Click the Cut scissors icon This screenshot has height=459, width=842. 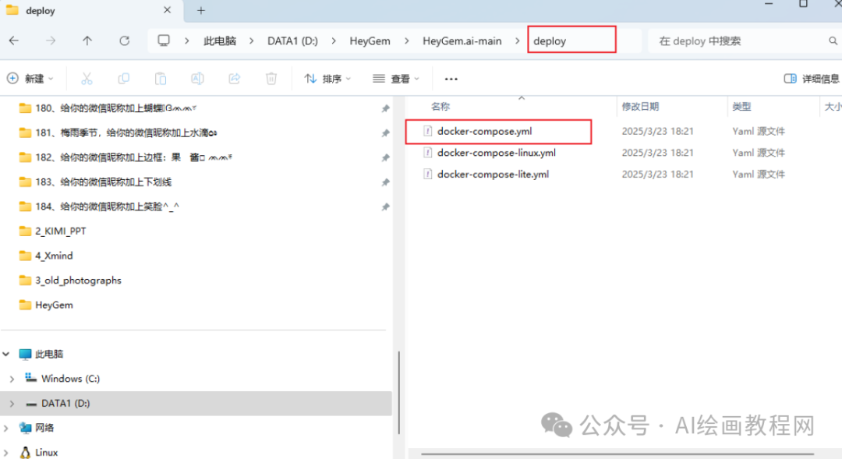point(87,79)
